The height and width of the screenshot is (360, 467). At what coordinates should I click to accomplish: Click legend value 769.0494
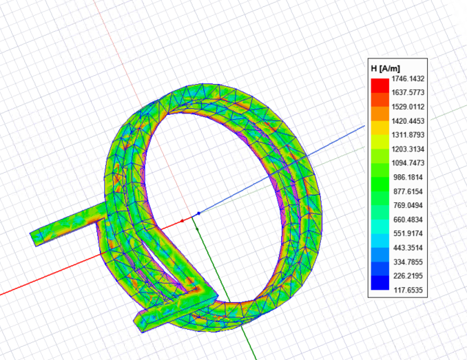coord(408,205)
